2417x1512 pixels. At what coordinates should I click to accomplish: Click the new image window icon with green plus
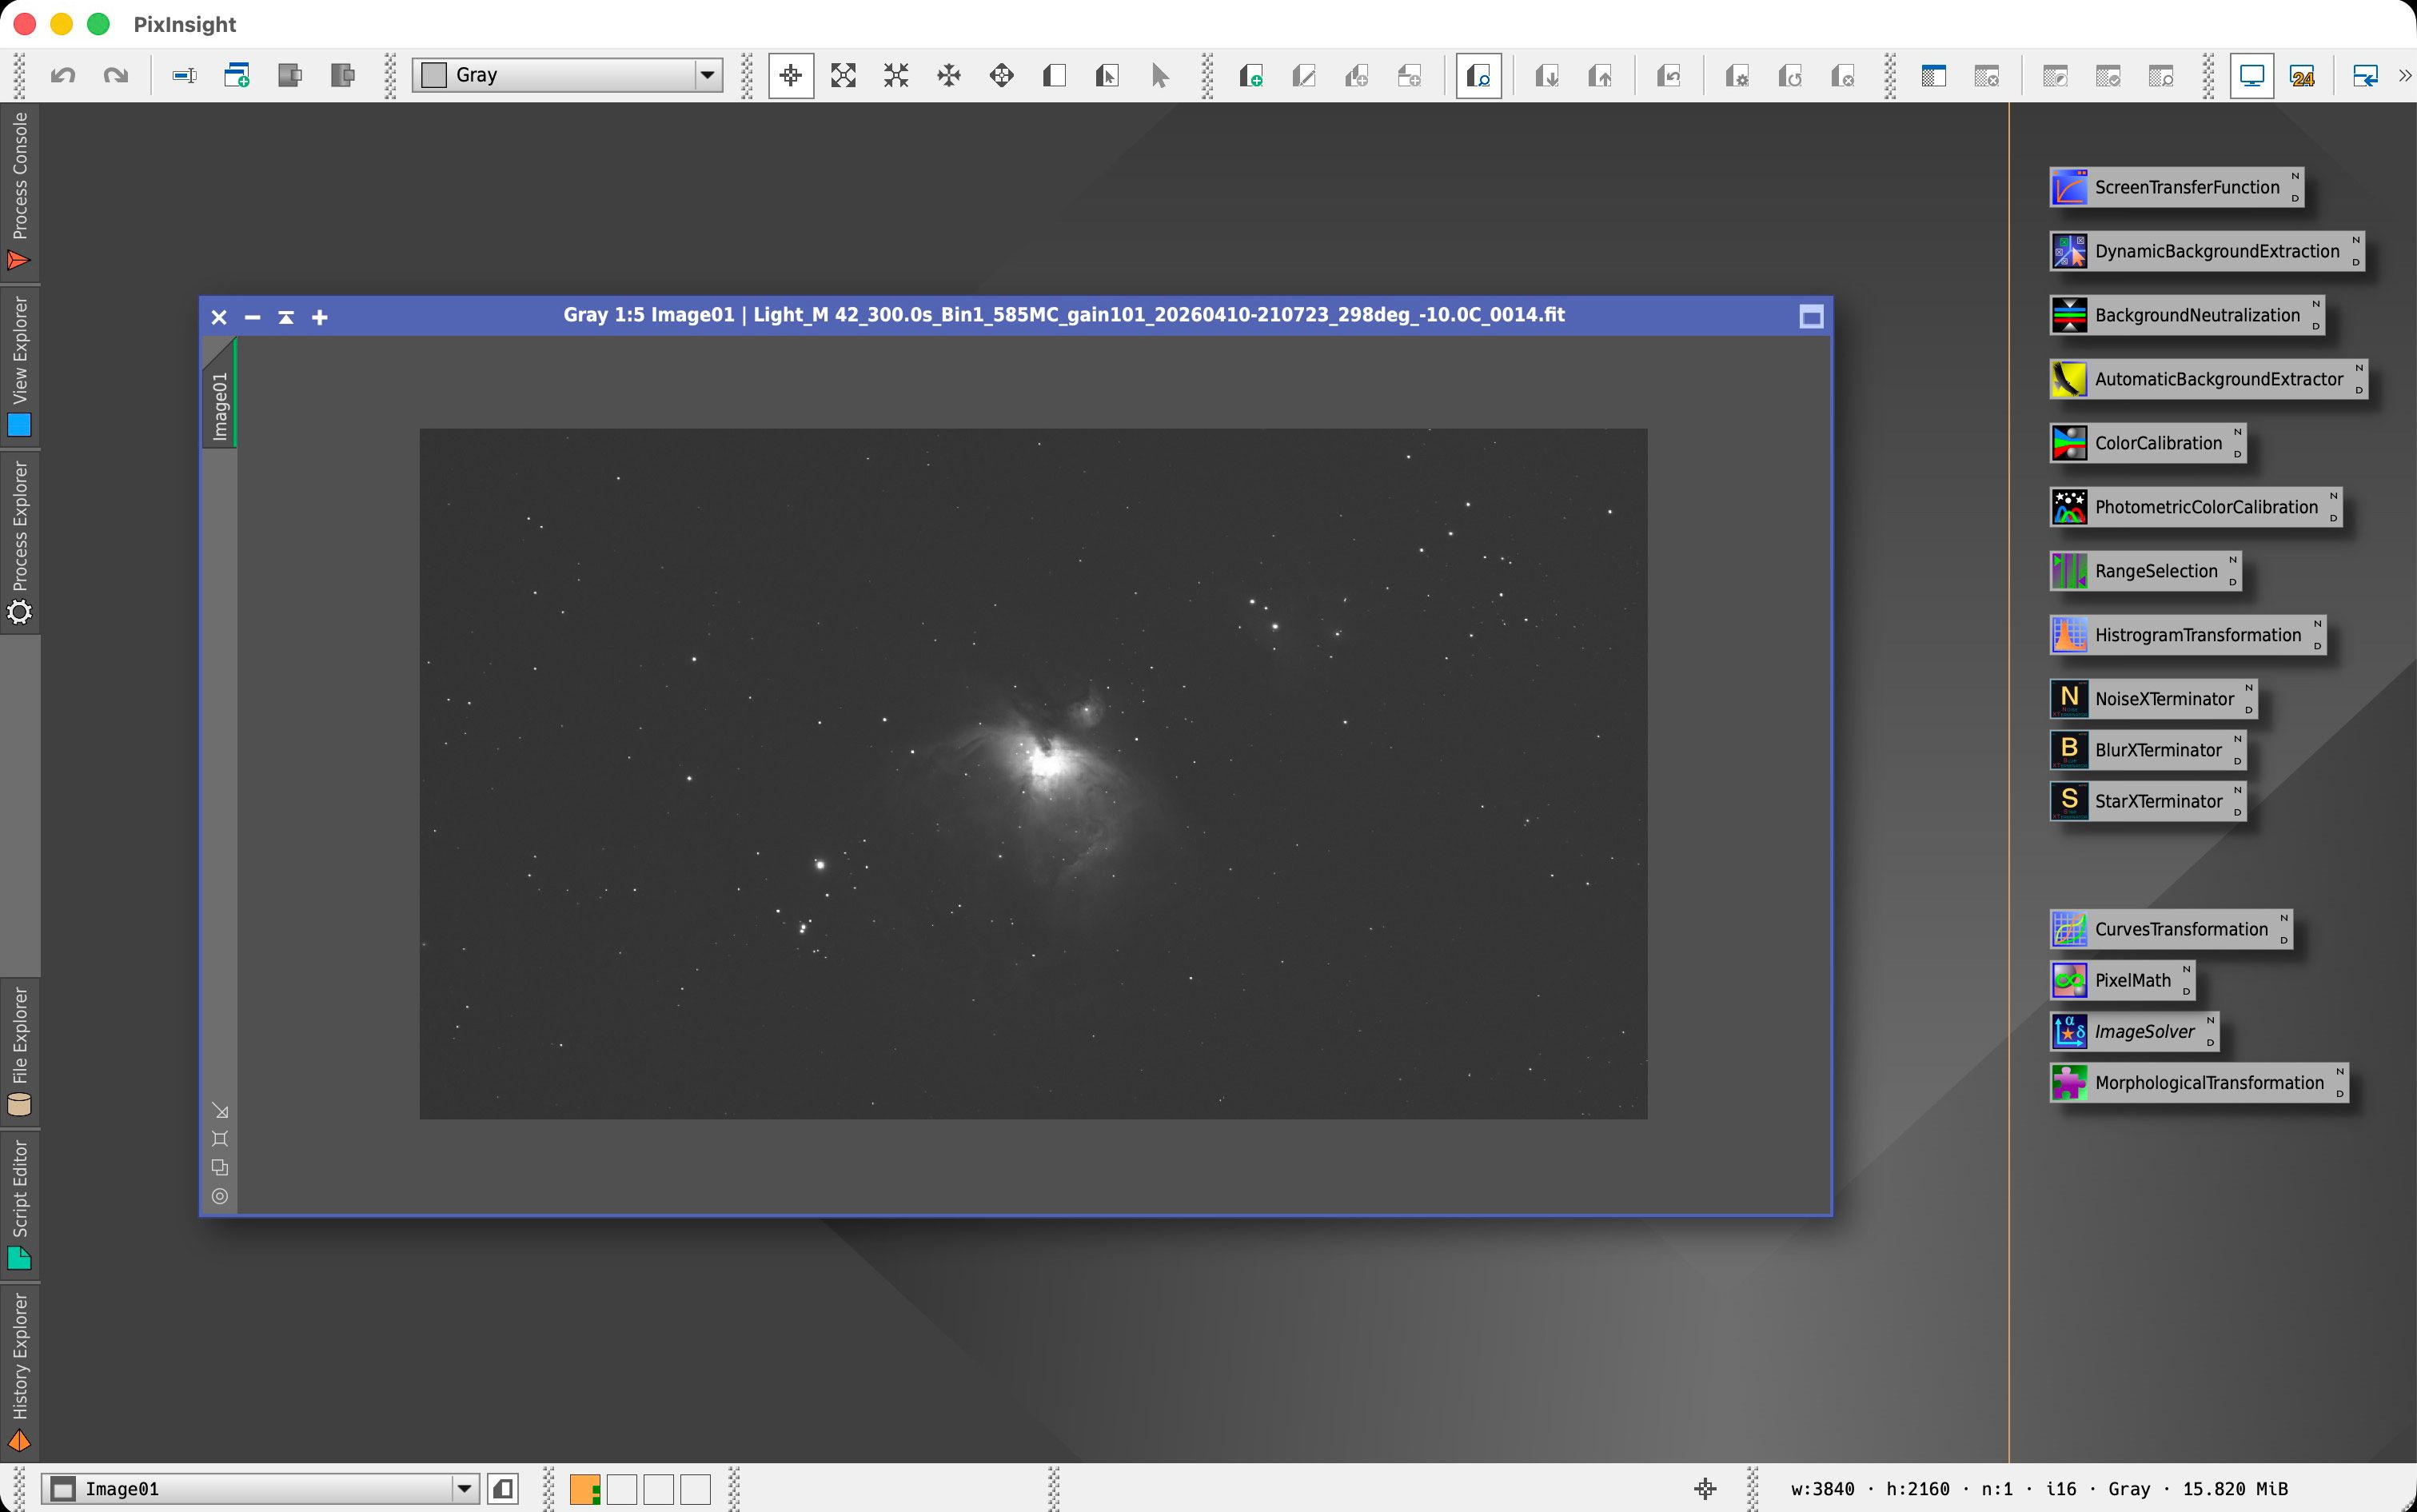pos(237,76)
